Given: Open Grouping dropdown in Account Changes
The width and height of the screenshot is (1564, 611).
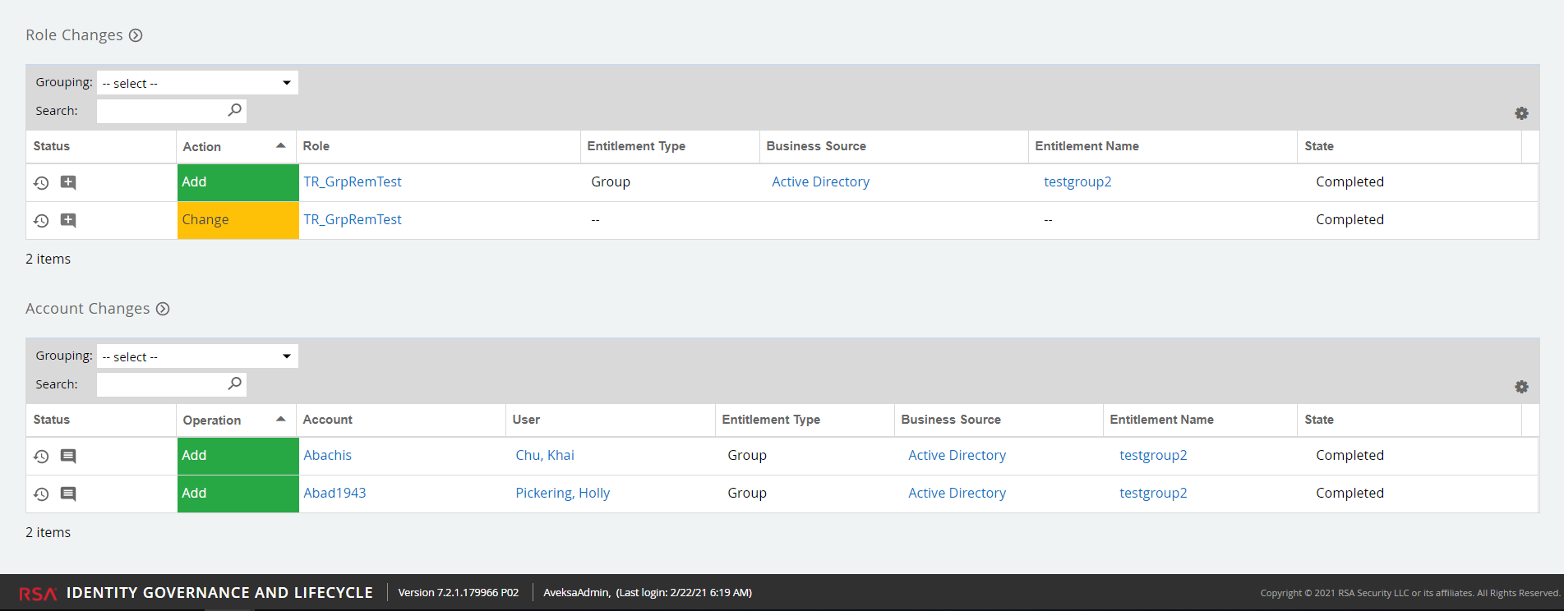Looking at the screenshot, I should (197, 356).
